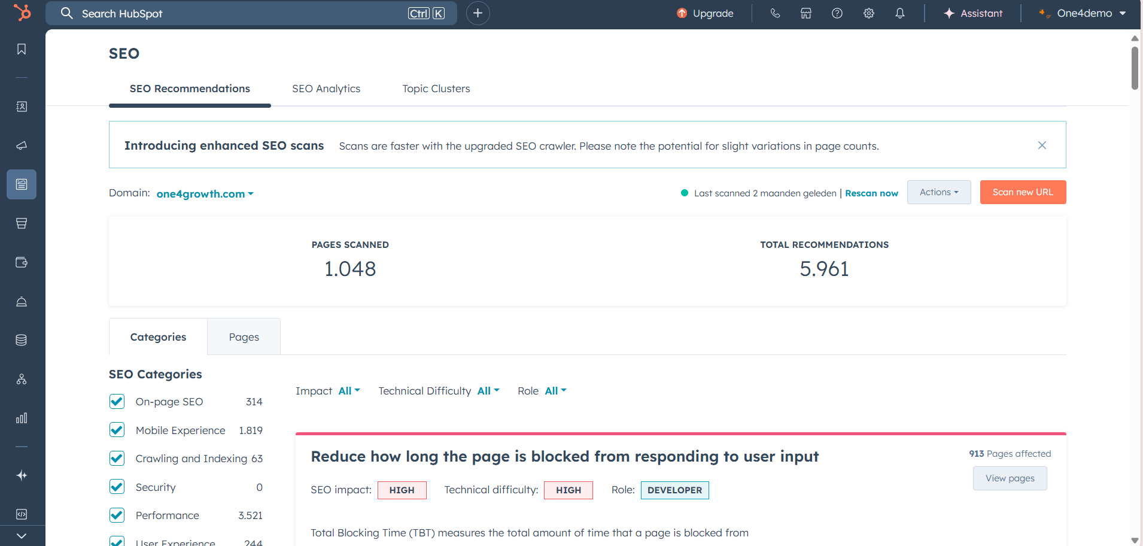
Task: Open the calling phone icon
Action: (775, 13)
